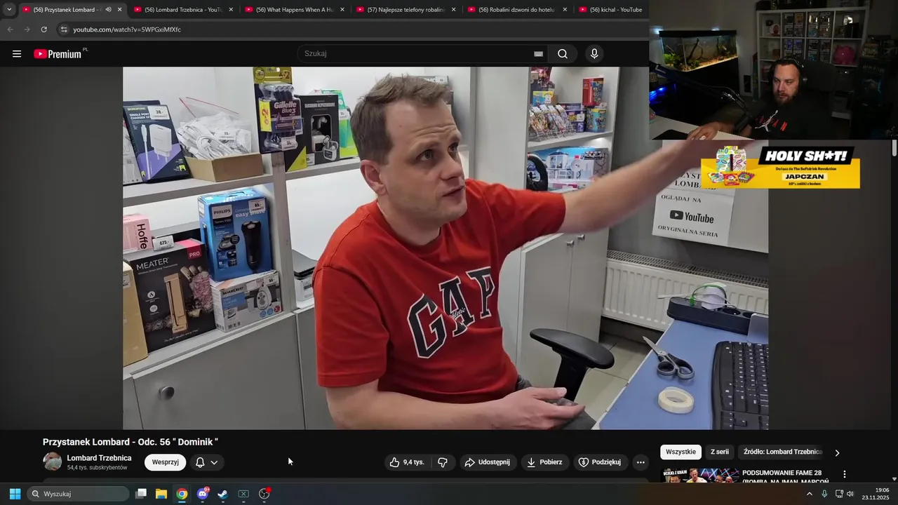The image size is (898, 505).
Task: Open more actions three-dot menu under video
Action: [640, 462]
